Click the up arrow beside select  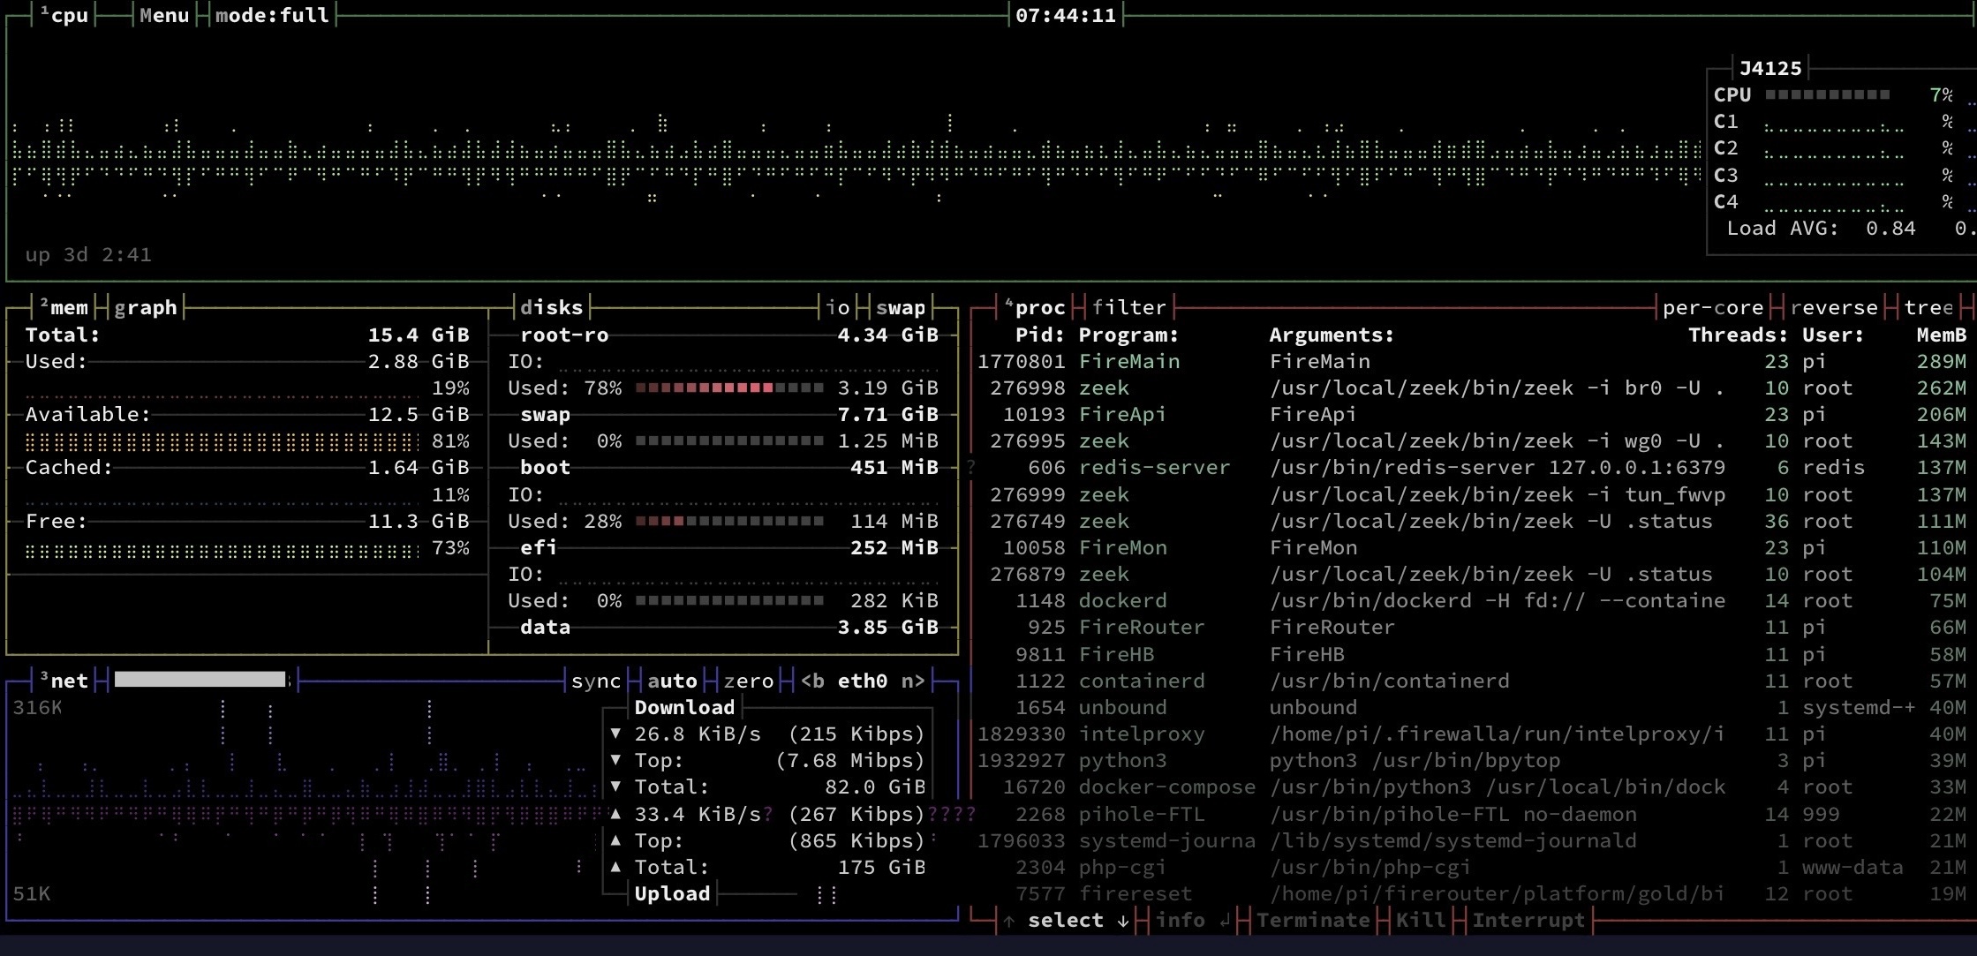(x=1009, y=921)
